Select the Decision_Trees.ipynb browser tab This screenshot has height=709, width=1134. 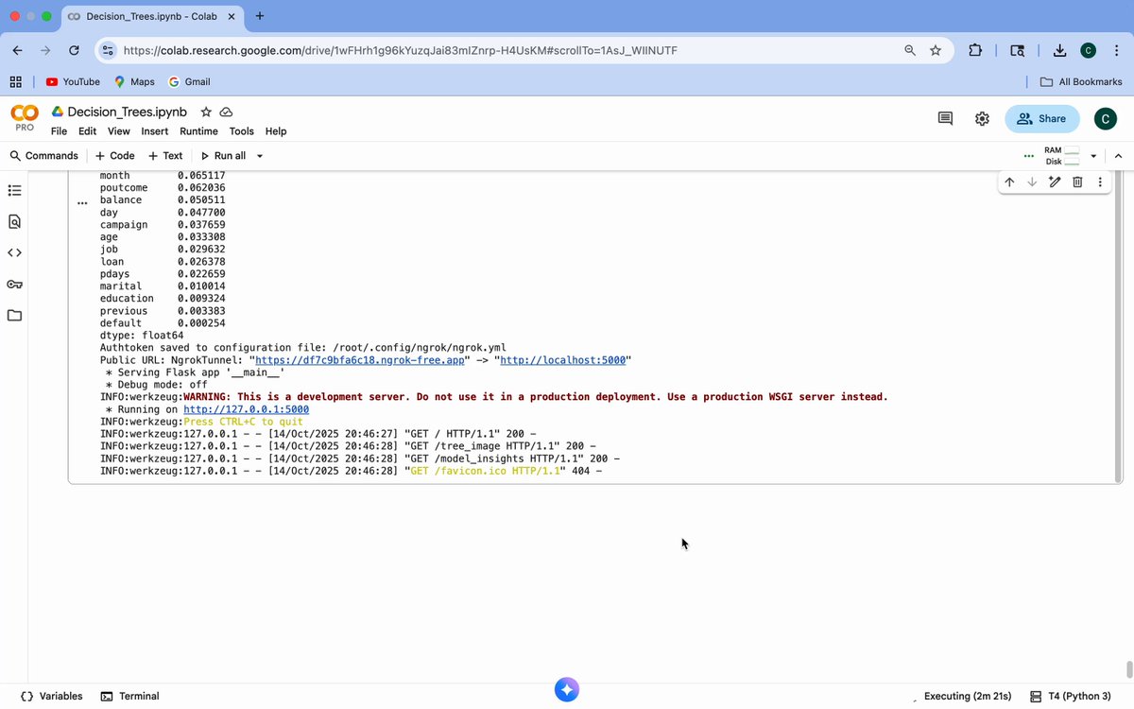click(150, 16)
